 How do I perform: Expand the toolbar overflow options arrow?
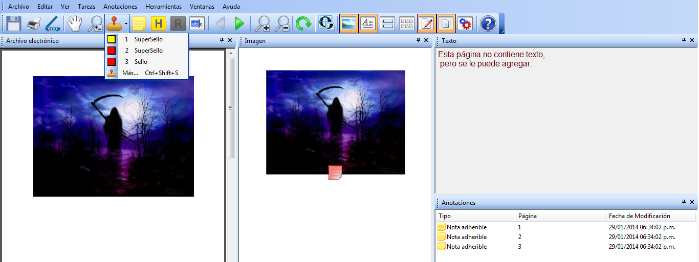tap(502, 30)
